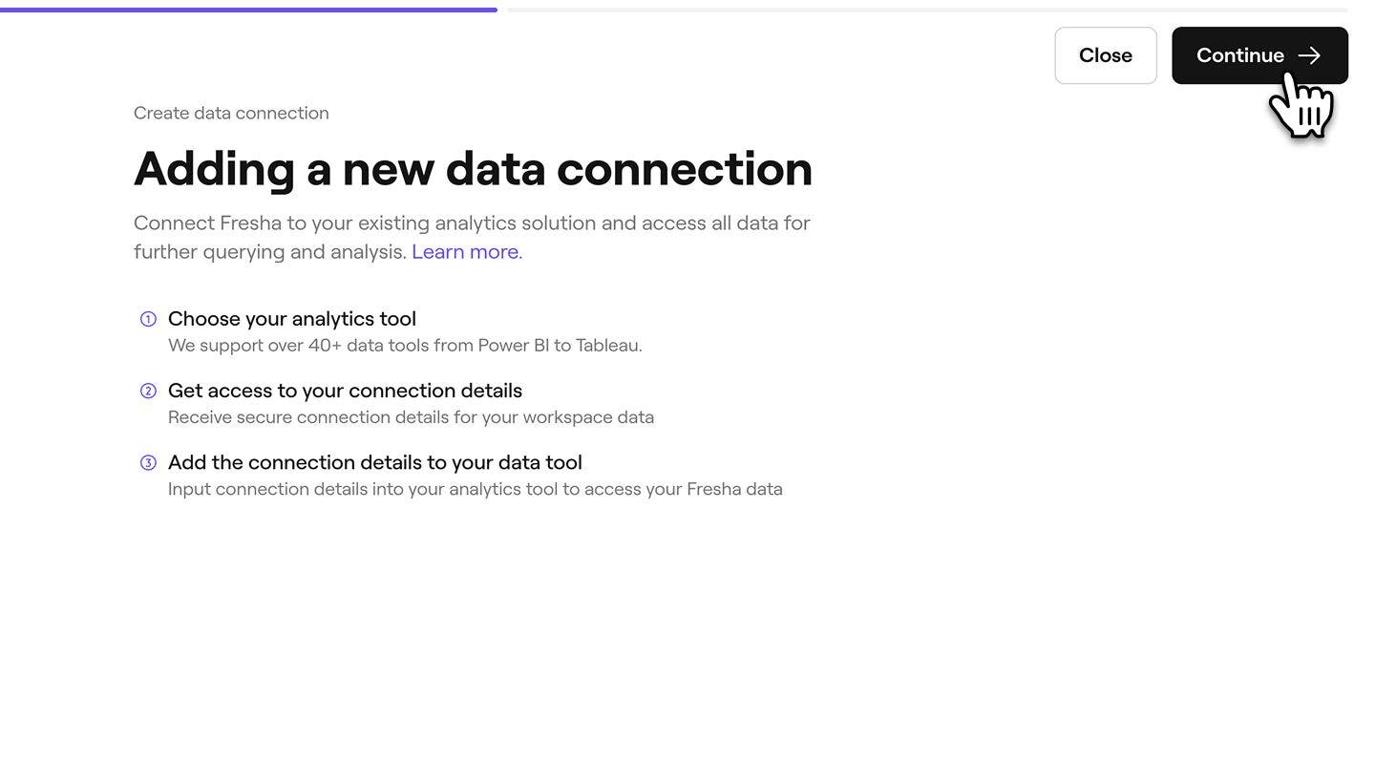The height and width of the screenshot is (764, 1375).
Task: Click the 'further querying and analysis' text
Action: (269, 251)
